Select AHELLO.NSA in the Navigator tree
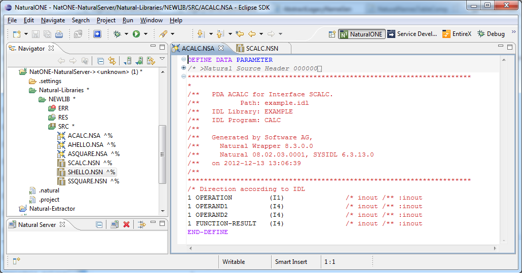522x273 pixels. (x=86, y=145)
